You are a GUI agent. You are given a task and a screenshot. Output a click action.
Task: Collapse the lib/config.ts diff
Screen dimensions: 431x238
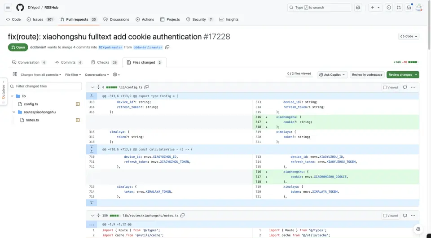tap(92, 87)
